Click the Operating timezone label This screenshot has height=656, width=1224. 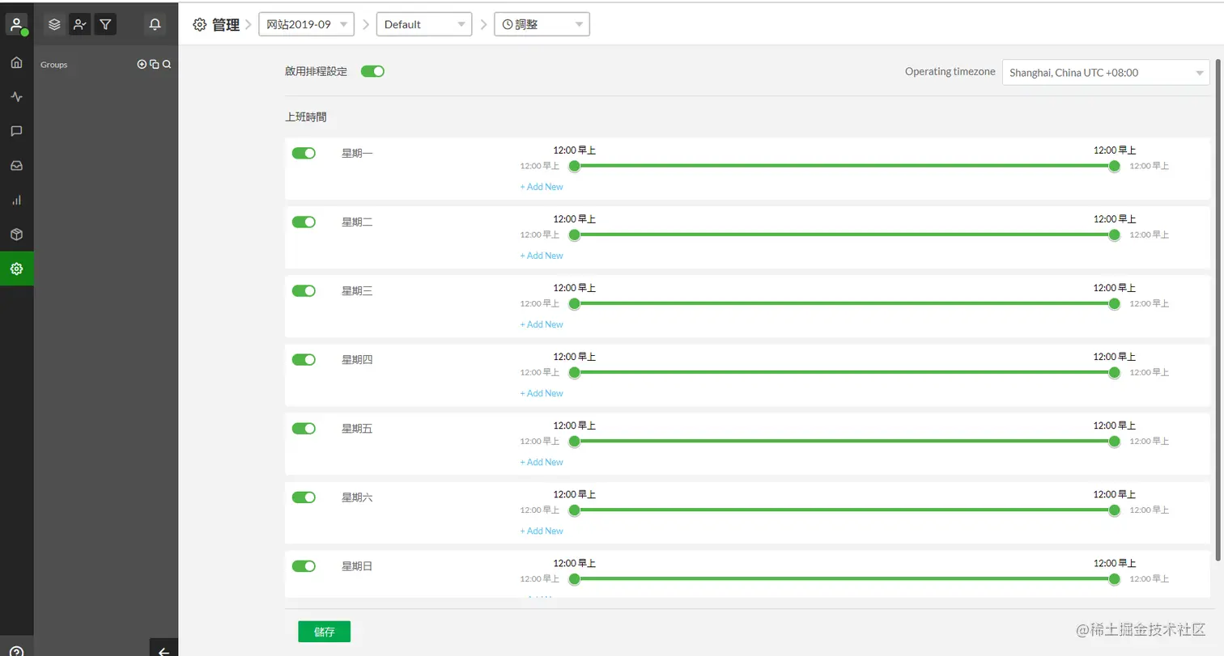click(x=950, y=71)
